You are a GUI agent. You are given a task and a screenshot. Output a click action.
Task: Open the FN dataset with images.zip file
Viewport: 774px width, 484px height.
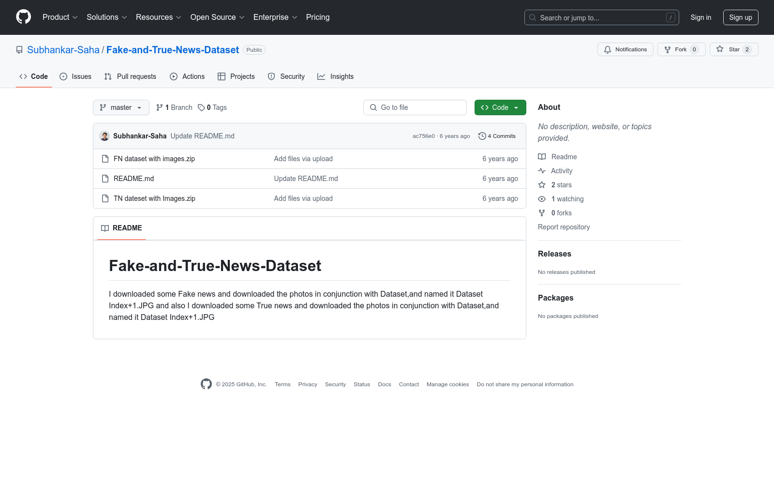[154, 159]
